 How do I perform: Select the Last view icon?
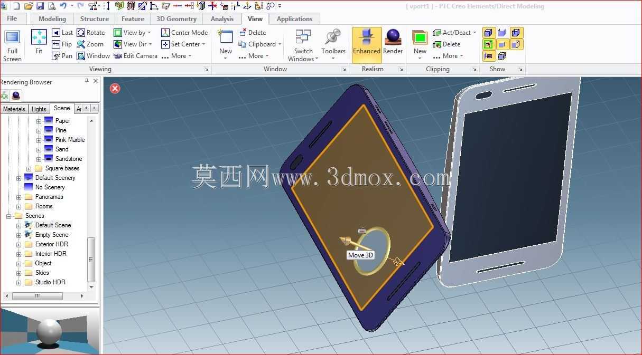pos(56,33)
